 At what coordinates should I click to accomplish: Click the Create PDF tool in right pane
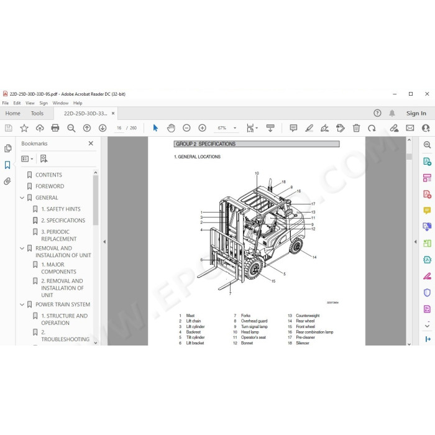coord(428,194)
